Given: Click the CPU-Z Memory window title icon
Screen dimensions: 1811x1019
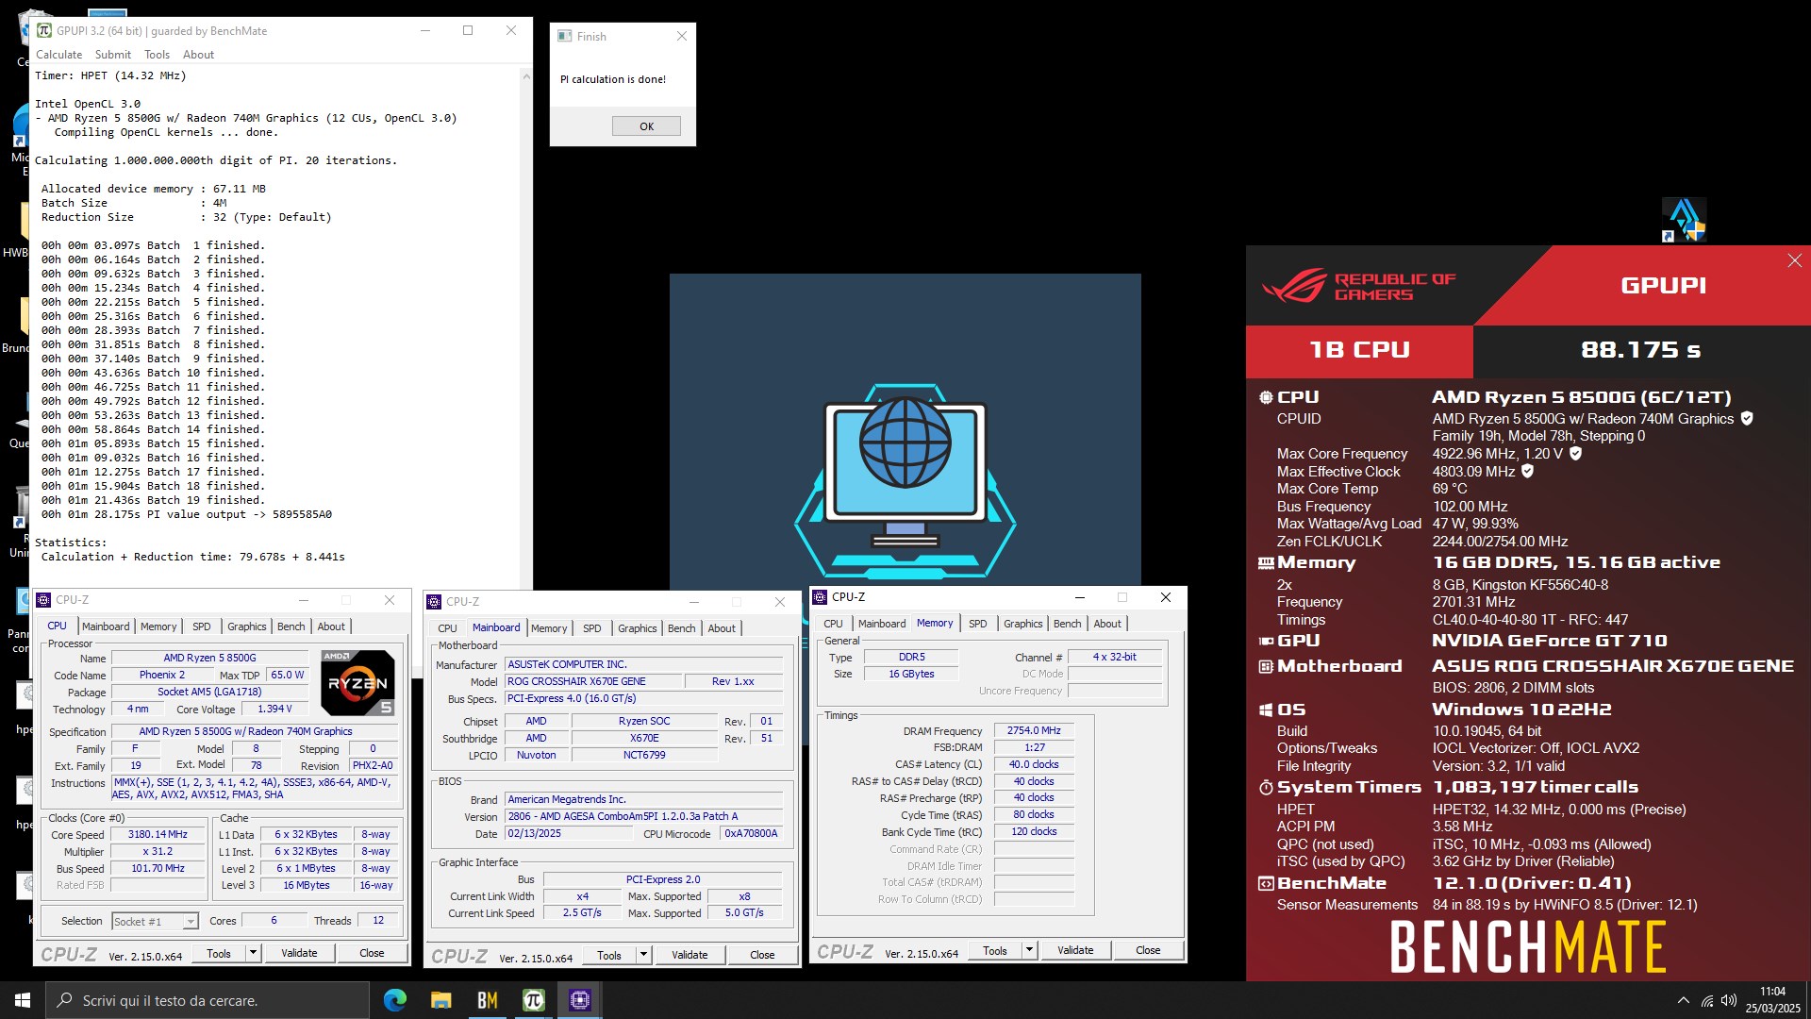Looking at the screenshot, I should [821, 597].
